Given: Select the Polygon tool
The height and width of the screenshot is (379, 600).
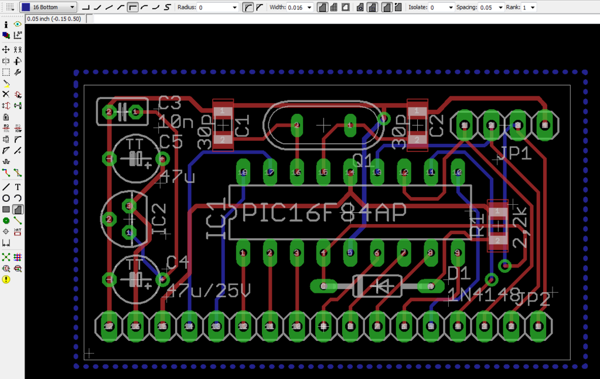Looking at the screenshot, I should click(18, 209).
